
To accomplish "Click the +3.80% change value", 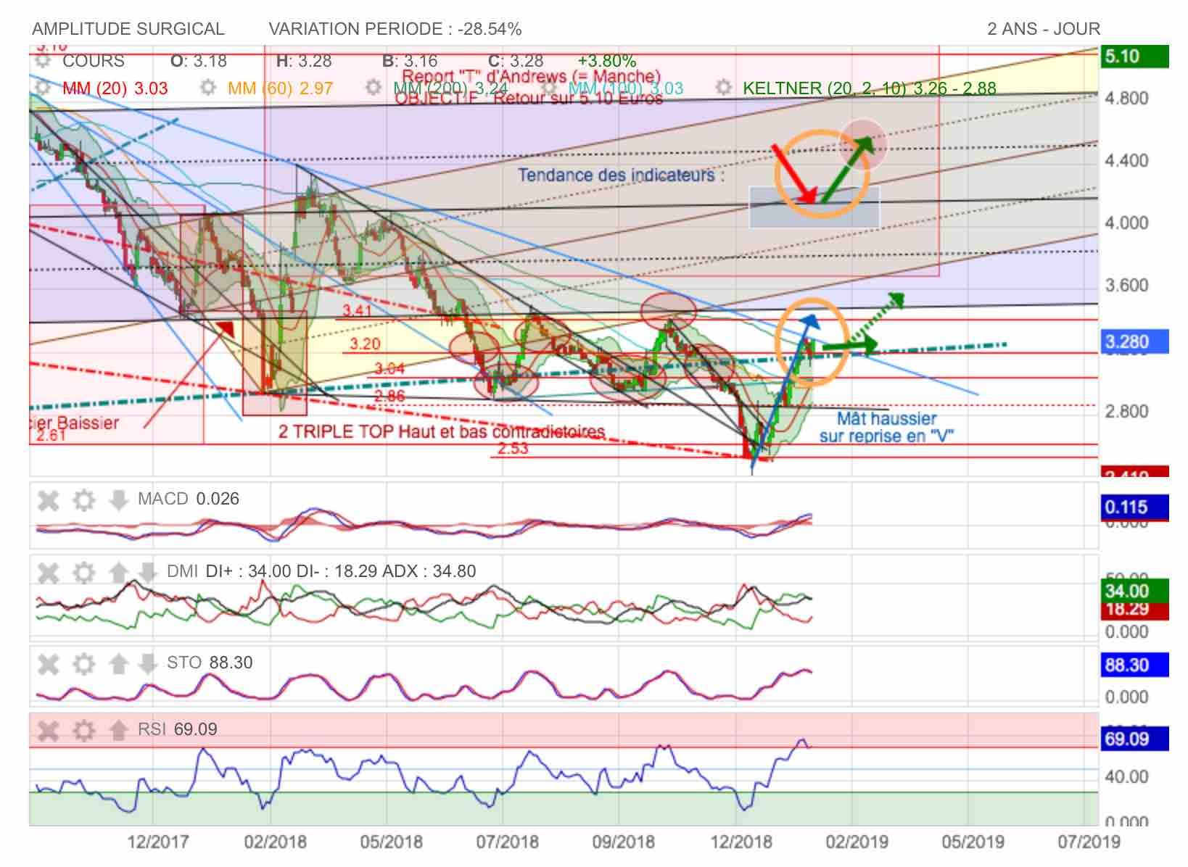I will point(607,61).
